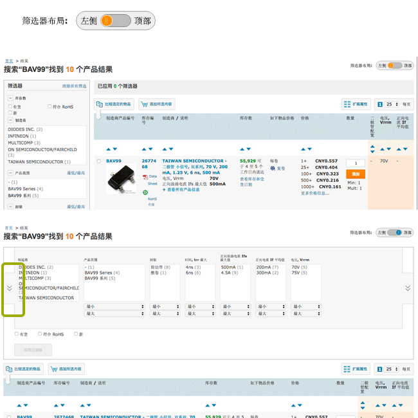Check 符合 RoHS box in the sidebar filter
Screen dimensions: 418x418
tap(50, 106)
